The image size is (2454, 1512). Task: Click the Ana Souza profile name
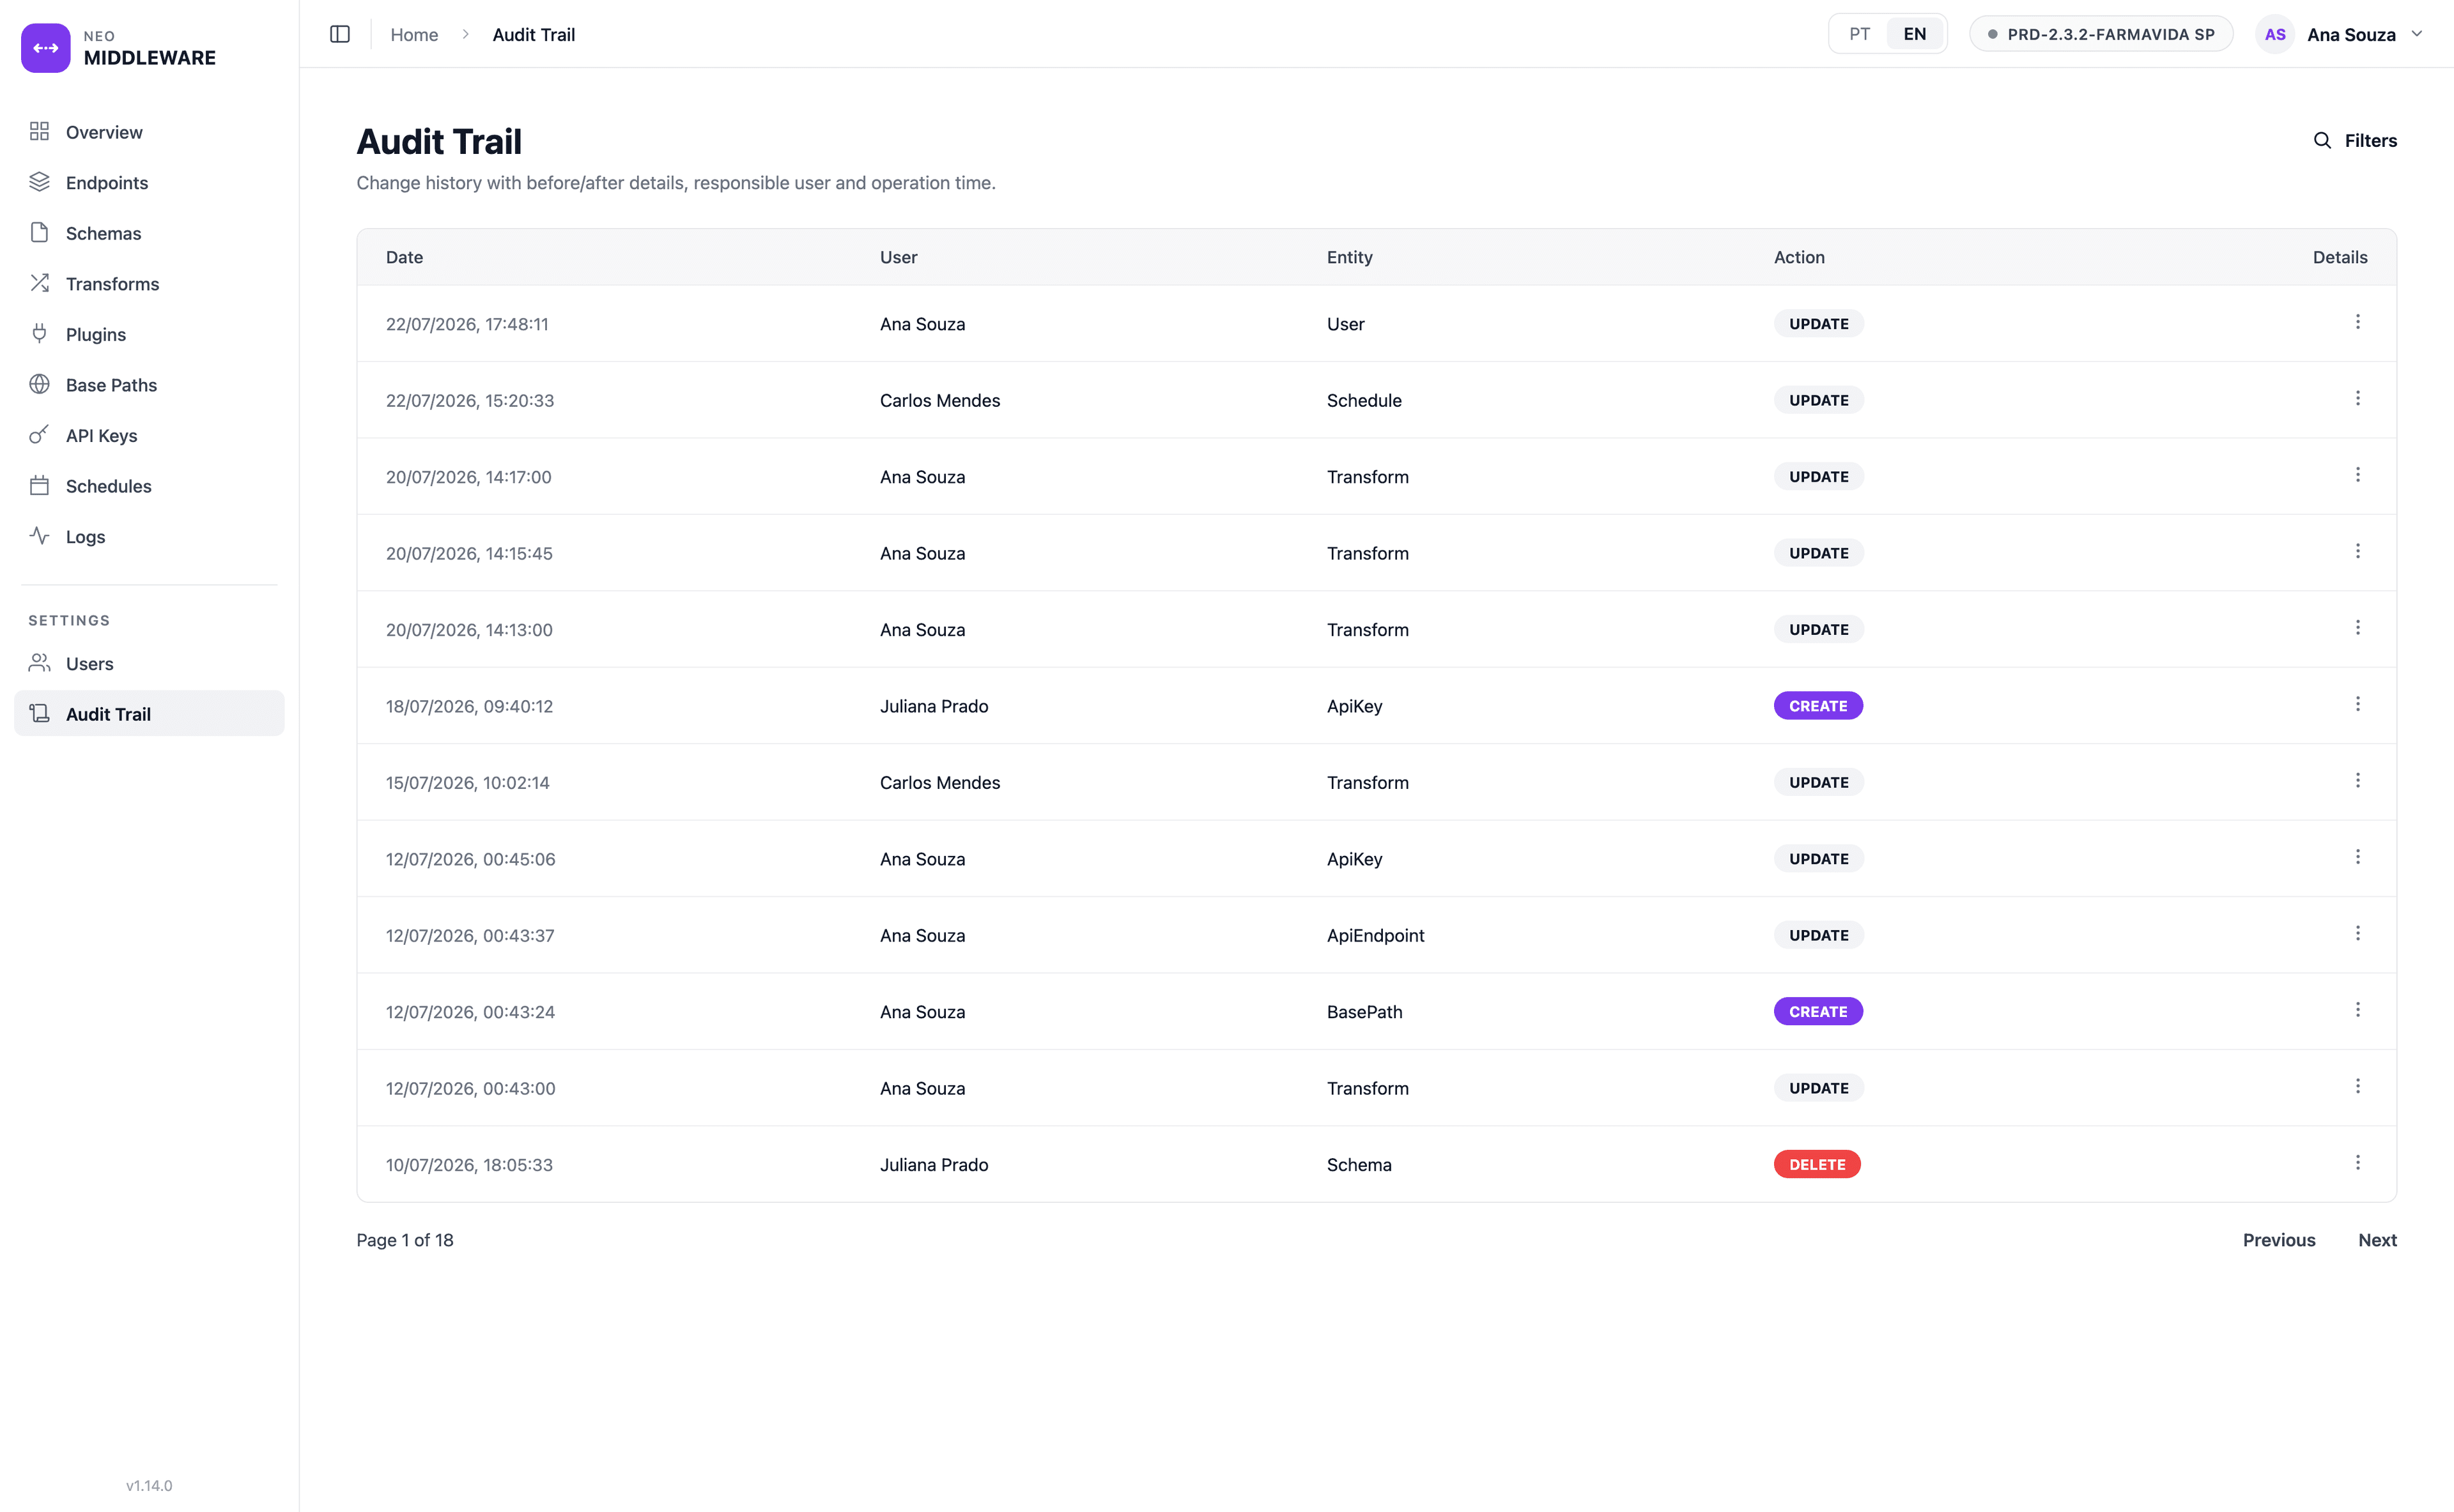click(2351, 35)
